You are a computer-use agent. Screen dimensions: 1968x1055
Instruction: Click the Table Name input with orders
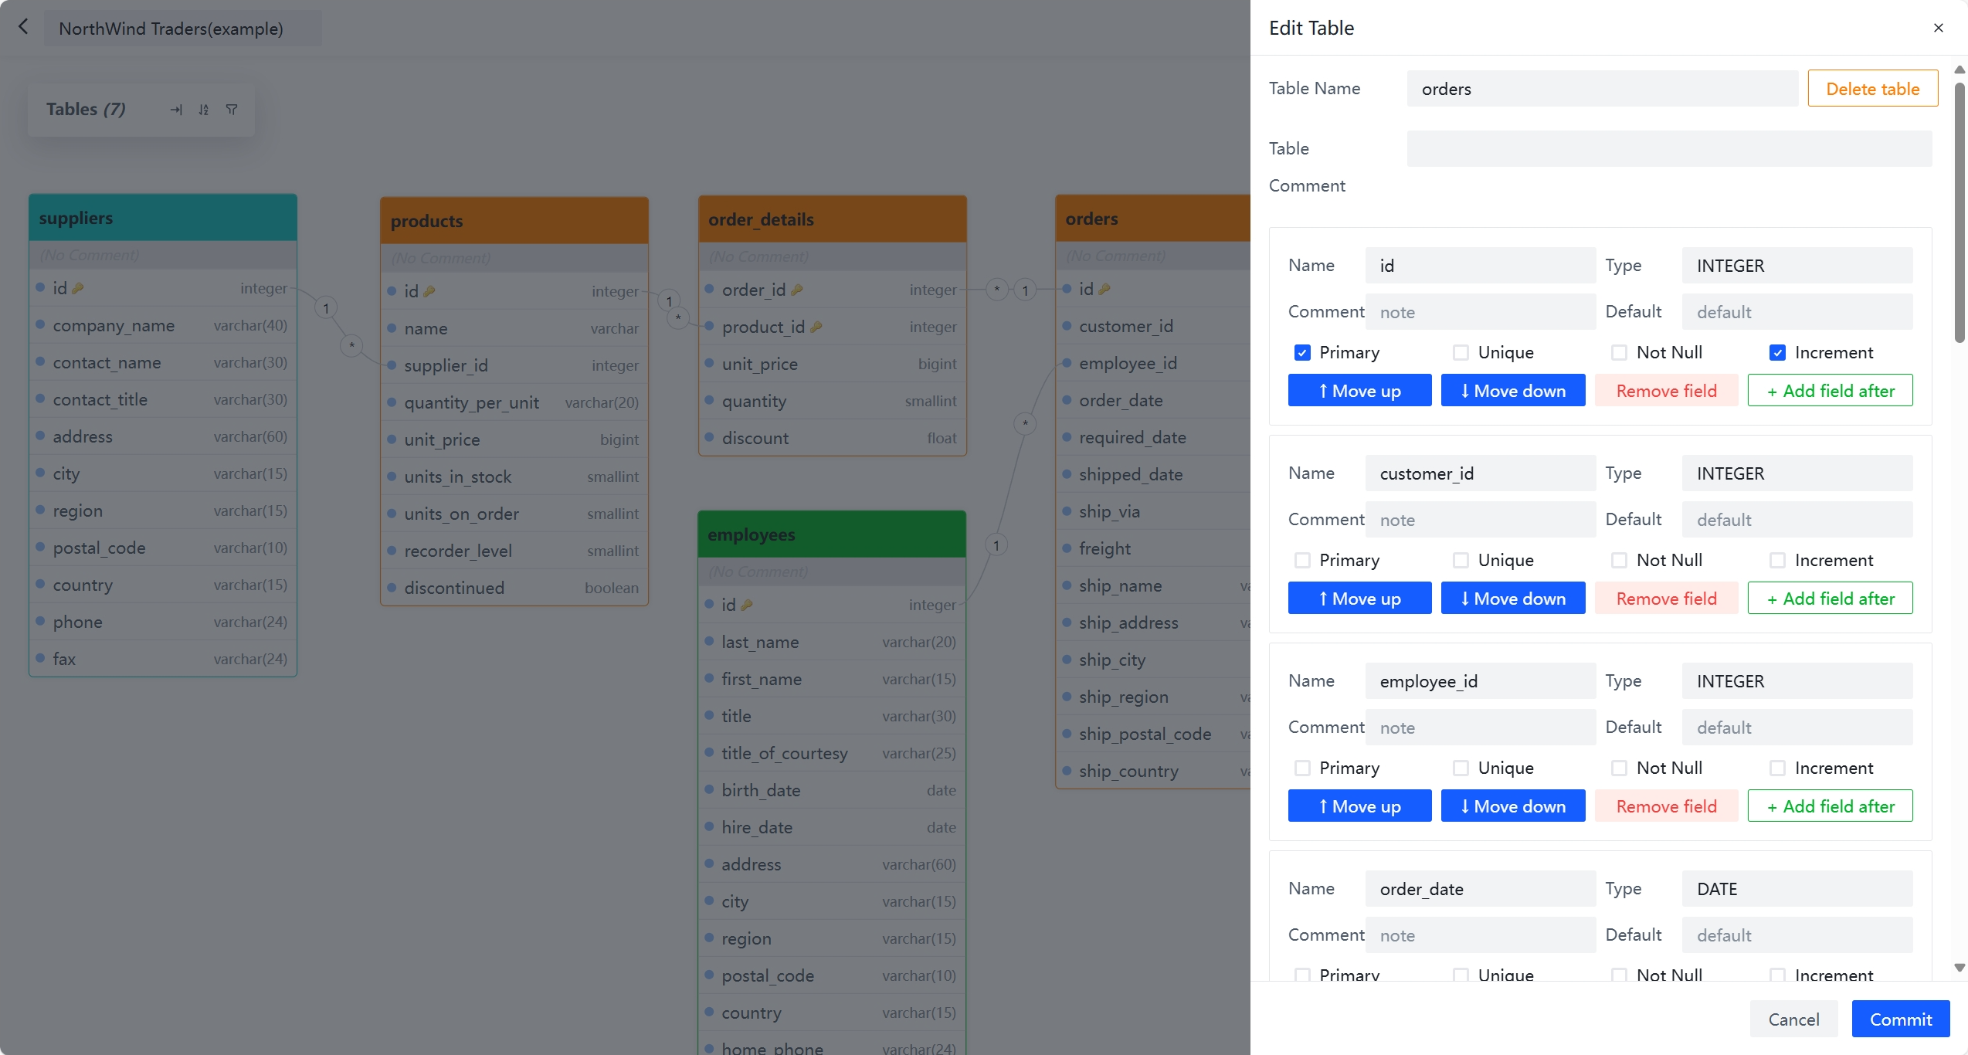pos(1603,89)
